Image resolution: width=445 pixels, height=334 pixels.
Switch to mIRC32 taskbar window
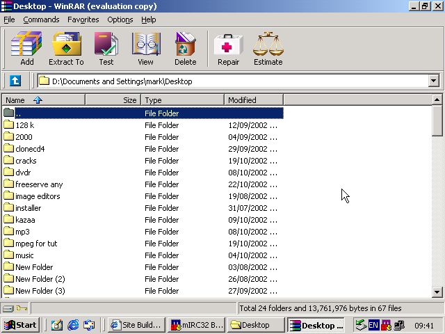[x=197, y=325]
